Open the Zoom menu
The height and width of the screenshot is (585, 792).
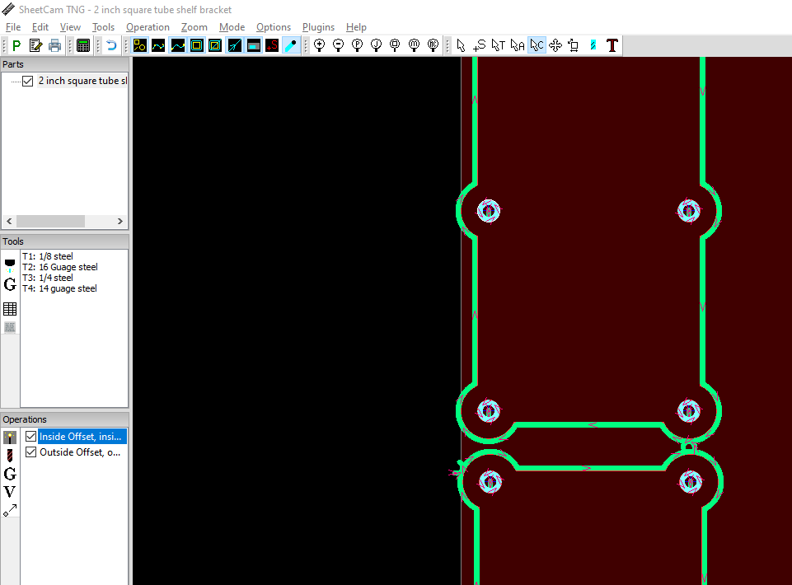click(x=194, y=27)
